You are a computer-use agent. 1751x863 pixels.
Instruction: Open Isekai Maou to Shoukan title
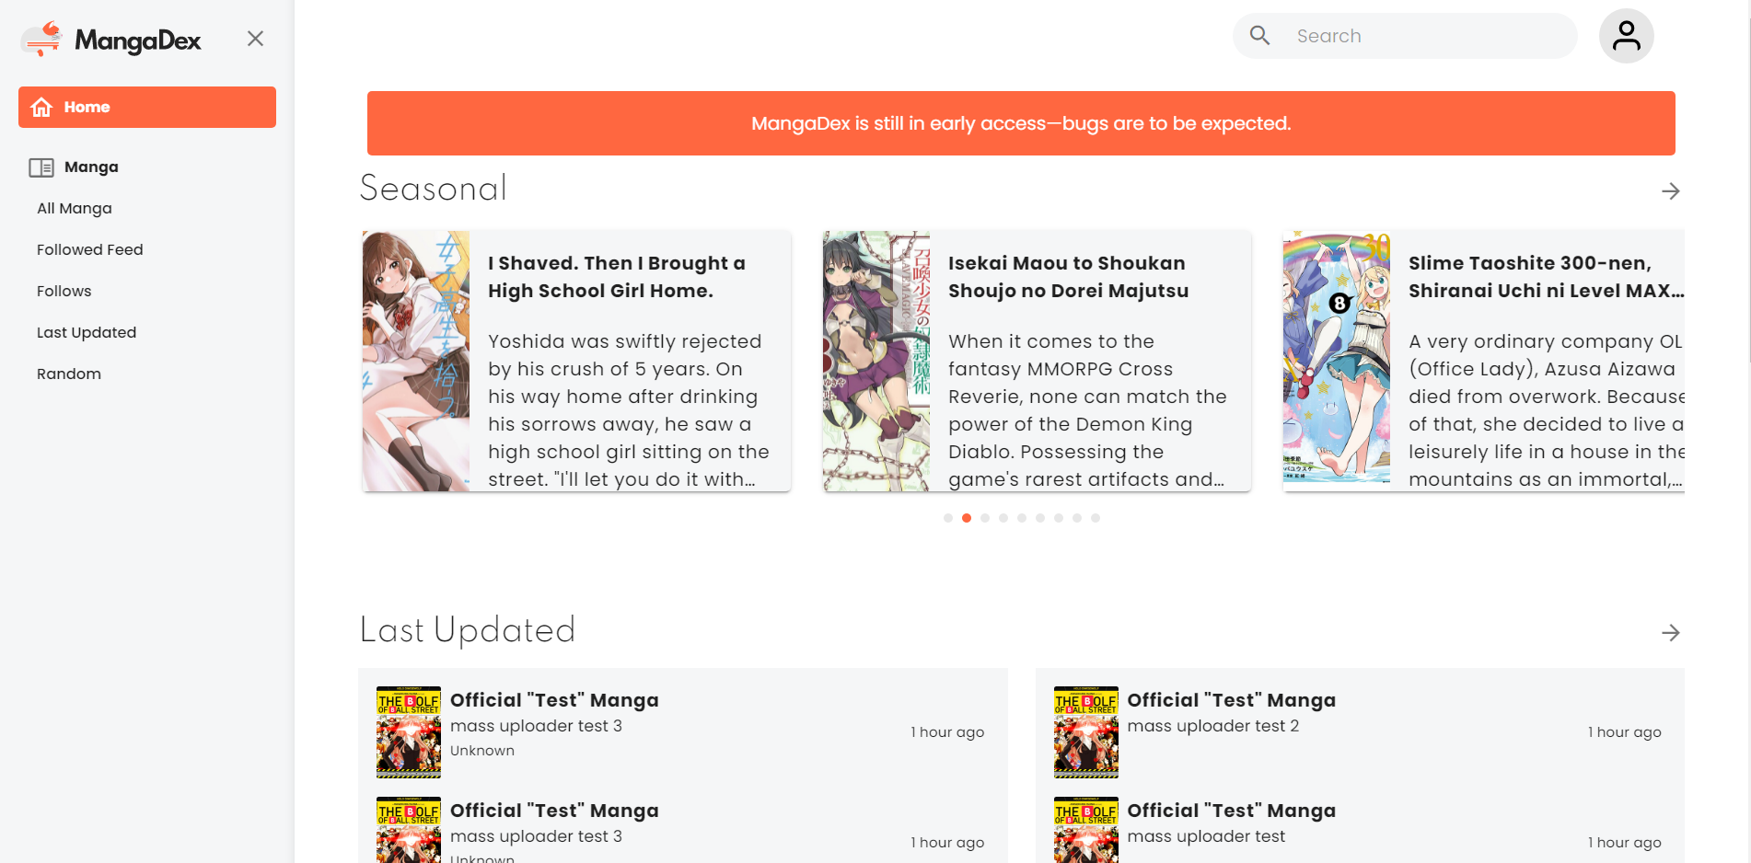pos(1068,277)
